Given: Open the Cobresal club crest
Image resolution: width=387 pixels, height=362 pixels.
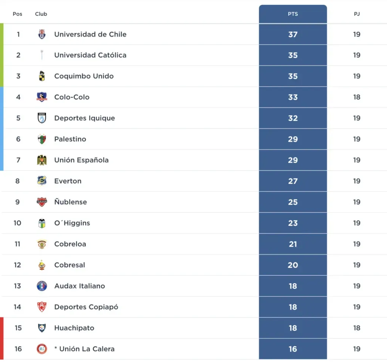Looking at the screenshot, I should click(x=42, y=265).
